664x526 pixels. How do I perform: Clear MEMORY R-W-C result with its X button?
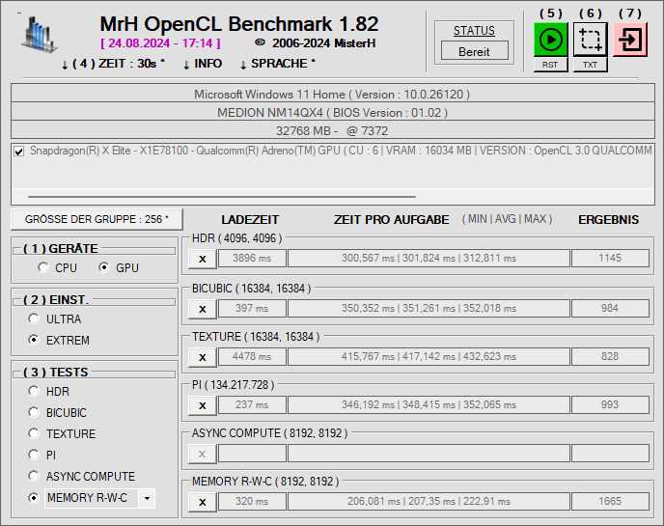coord(203,502)
